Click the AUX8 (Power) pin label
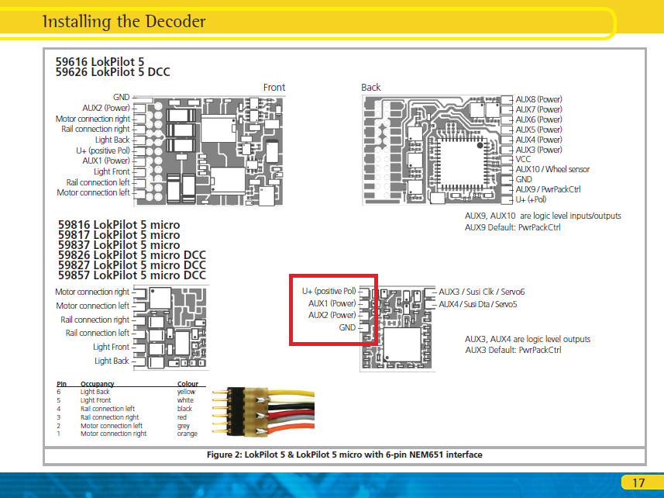 (538, 99)
